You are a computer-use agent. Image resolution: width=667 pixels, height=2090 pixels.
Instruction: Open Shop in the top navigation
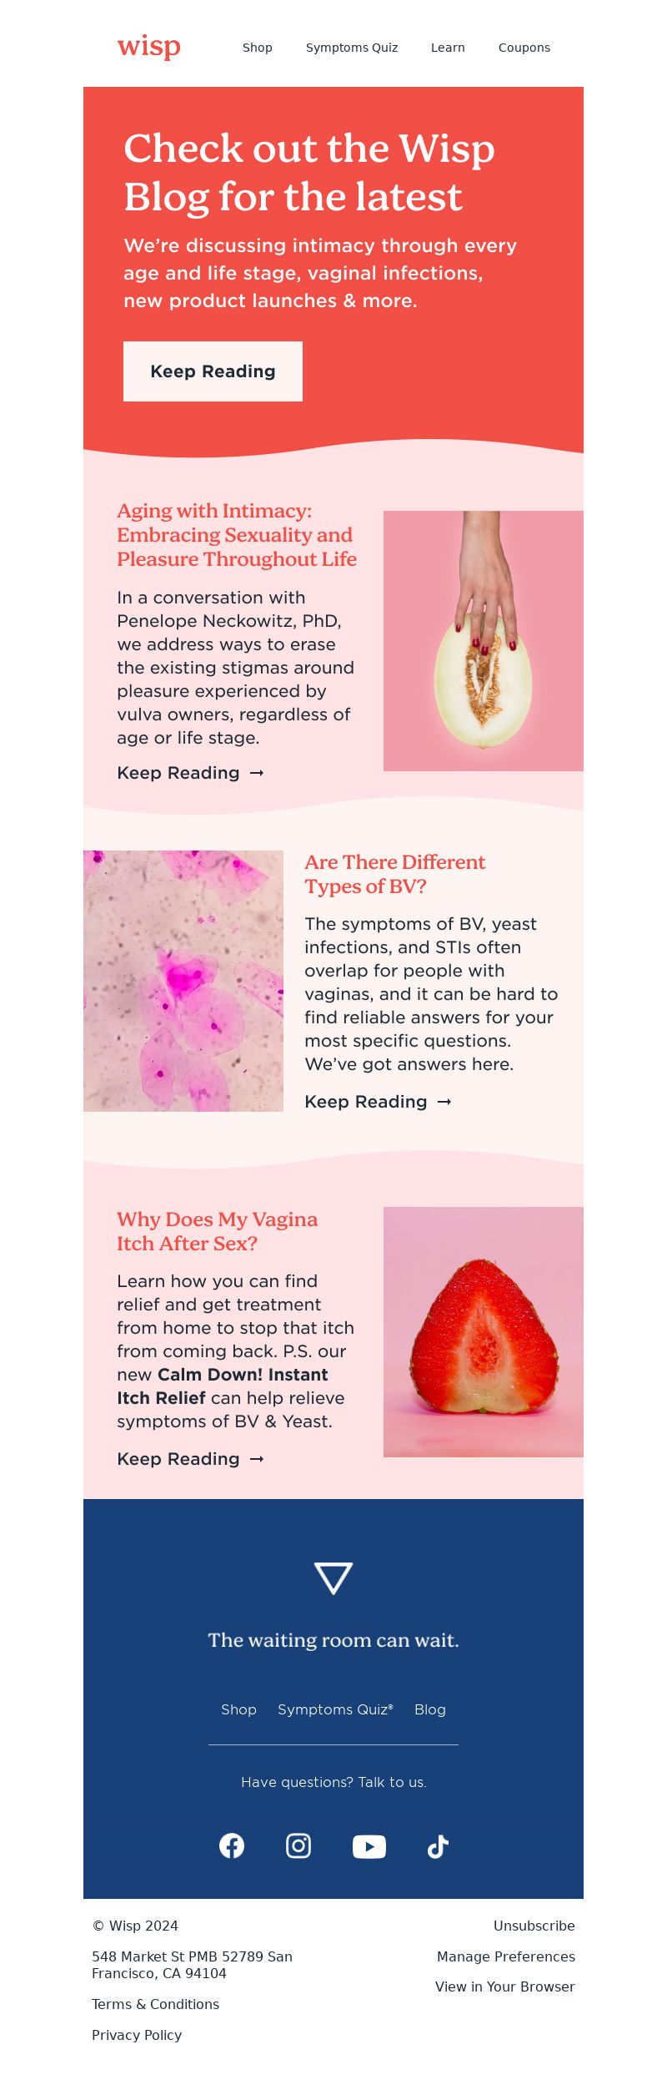pos(258,48)
